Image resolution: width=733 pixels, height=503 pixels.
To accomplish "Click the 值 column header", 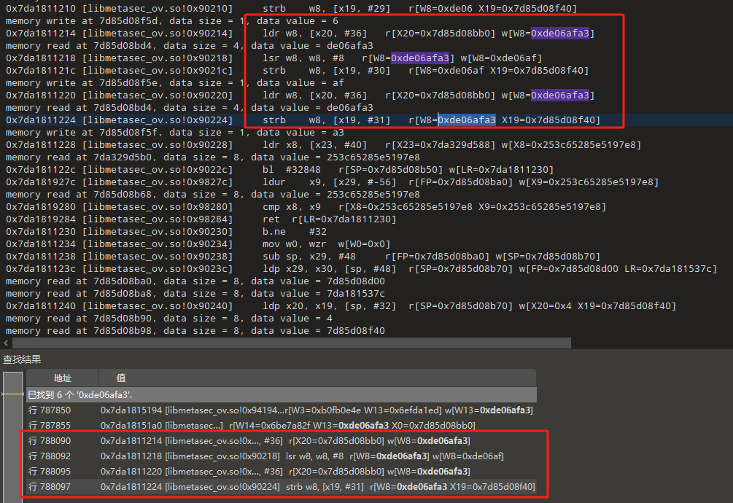I will pos(121,378).
